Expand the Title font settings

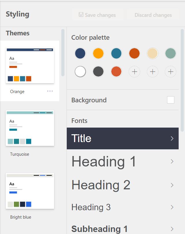(x=123, y=139)
